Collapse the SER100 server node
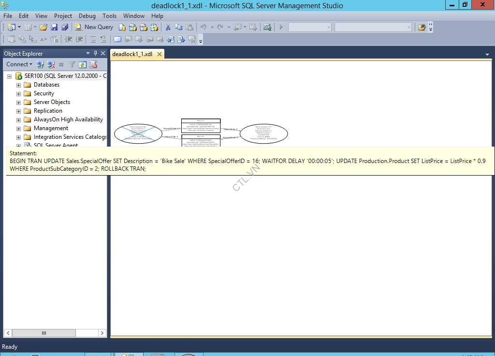Screen dimensions: 495x356 tap(9, 76)
